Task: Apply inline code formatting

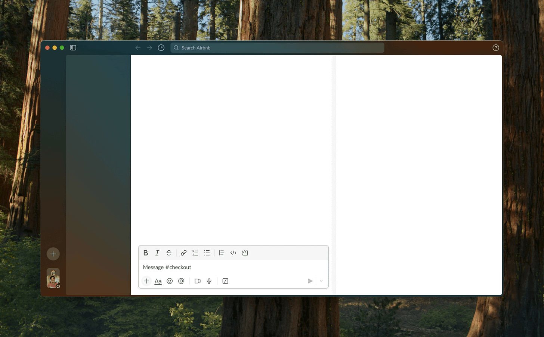Action: 233,253
